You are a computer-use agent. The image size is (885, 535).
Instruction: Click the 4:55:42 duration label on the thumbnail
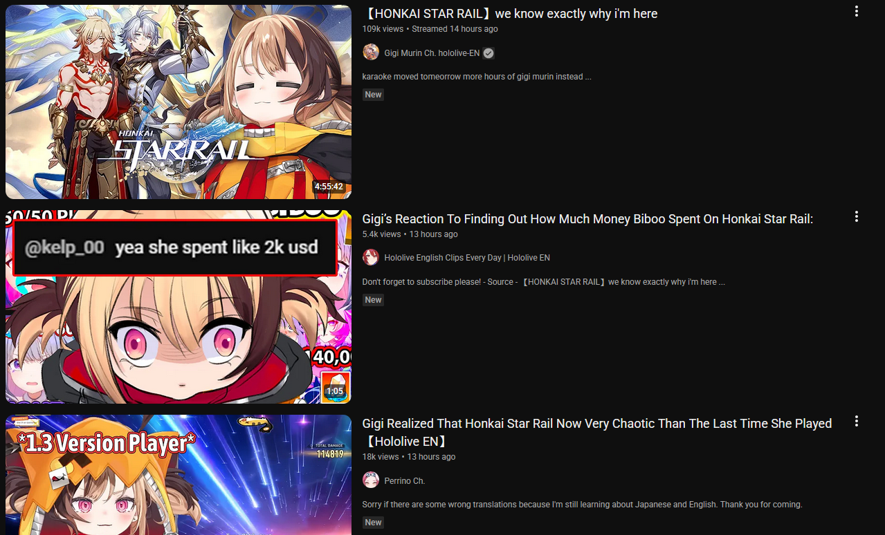click(329, 187)
